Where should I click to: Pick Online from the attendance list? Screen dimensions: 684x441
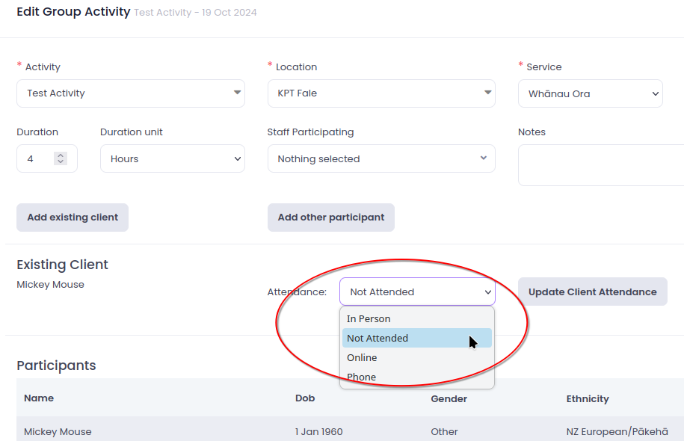coord(362,357)
